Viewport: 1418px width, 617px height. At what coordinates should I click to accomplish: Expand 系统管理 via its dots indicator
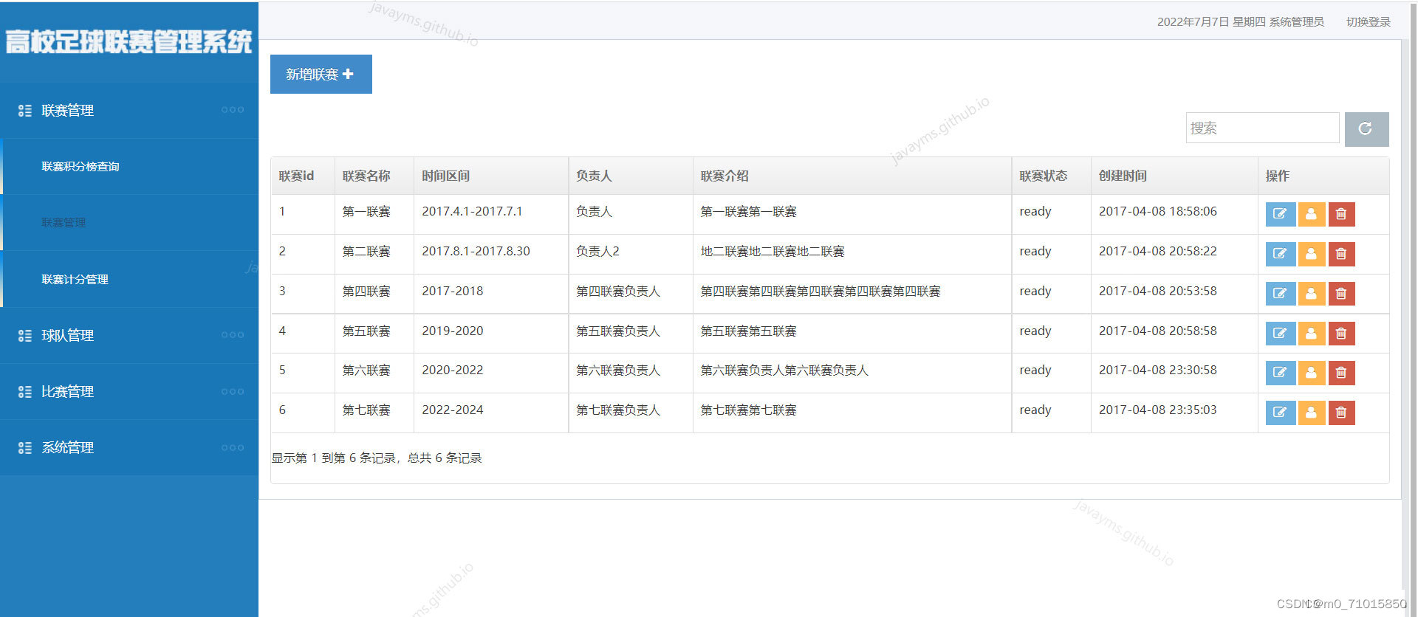coord(233,448)
